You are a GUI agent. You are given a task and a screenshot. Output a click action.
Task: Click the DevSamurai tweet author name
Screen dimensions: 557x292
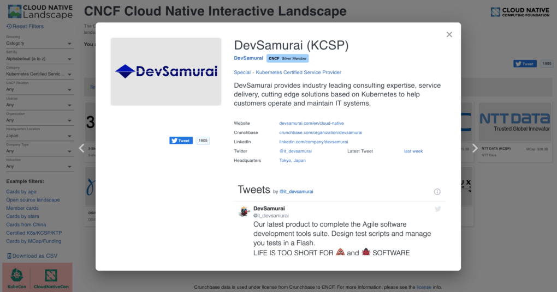[269, 208]
